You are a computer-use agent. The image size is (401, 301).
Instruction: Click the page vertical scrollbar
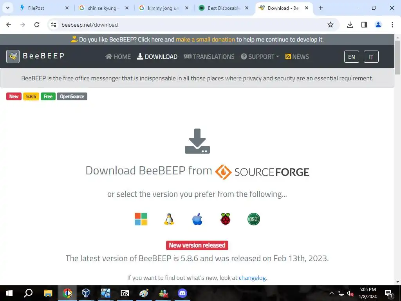point(398,58)
